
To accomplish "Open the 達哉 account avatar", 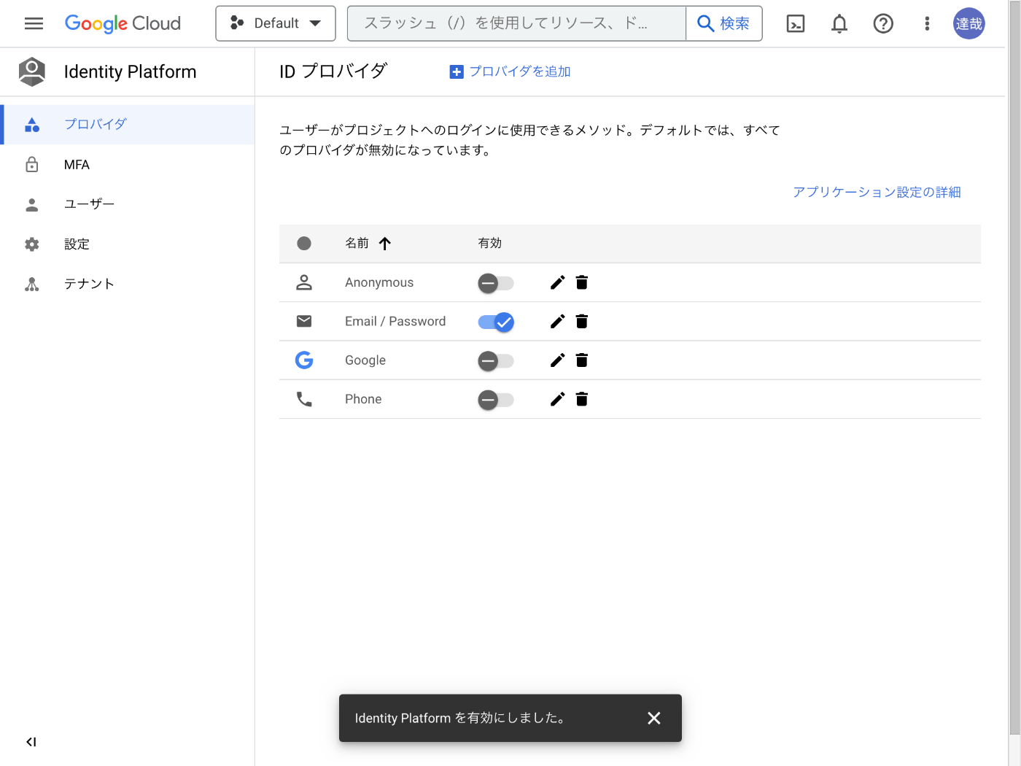I will tap(969, 23).
